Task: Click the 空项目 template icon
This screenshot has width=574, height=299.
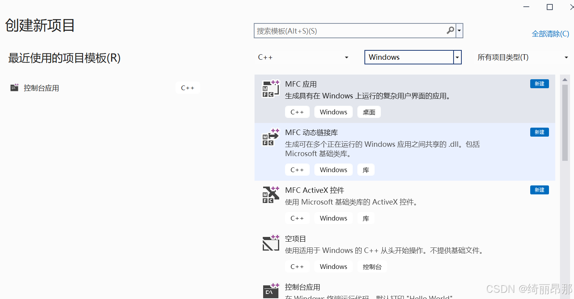Action: coord(271,243)
